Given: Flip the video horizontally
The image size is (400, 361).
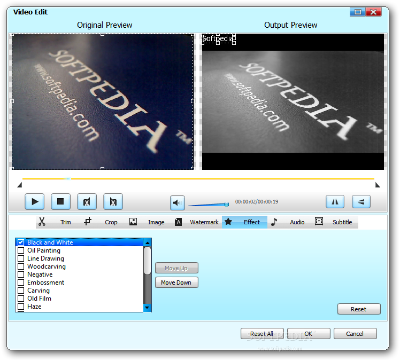Looking at the screenshot, I should tap(335, 202).
